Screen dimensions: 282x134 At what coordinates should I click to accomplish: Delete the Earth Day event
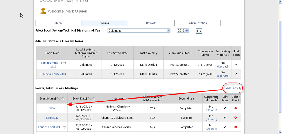point(235,118)
